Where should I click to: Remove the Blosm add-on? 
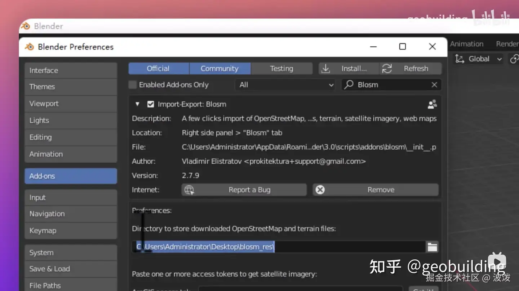click(376, 190)
